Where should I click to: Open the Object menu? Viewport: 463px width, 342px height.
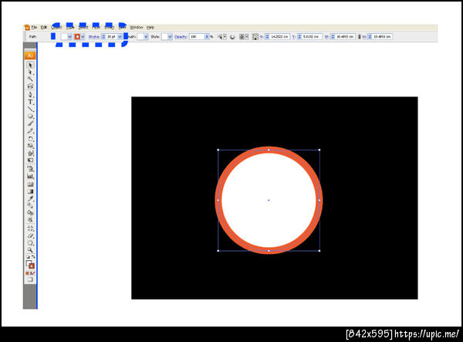[56, 27]
